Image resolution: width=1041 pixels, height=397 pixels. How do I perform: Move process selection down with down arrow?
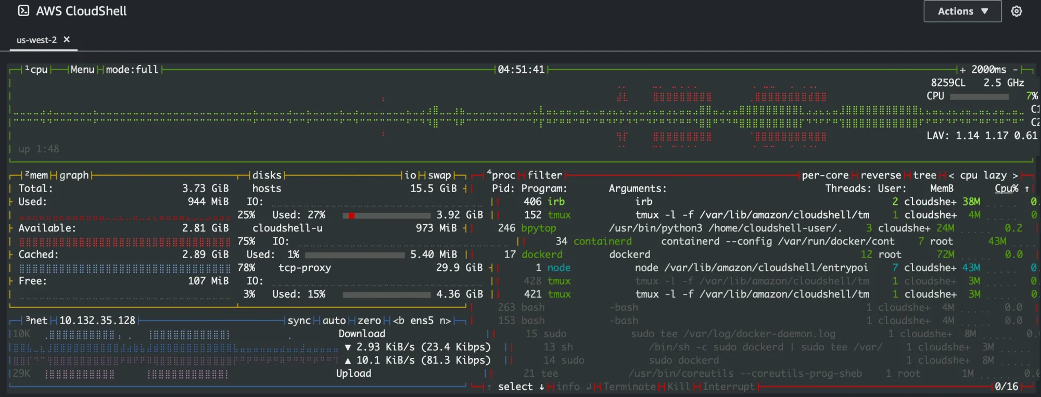tap(542, 387)
